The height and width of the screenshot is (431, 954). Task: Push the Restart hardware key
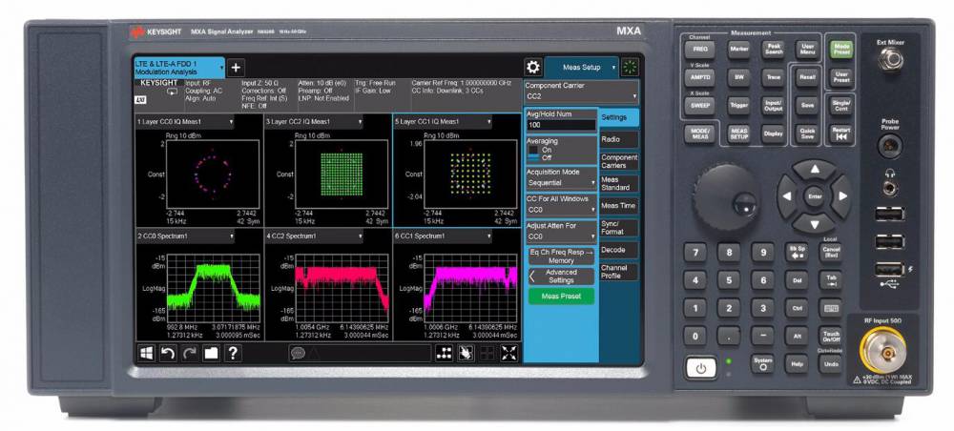click(x=840, y=133)
